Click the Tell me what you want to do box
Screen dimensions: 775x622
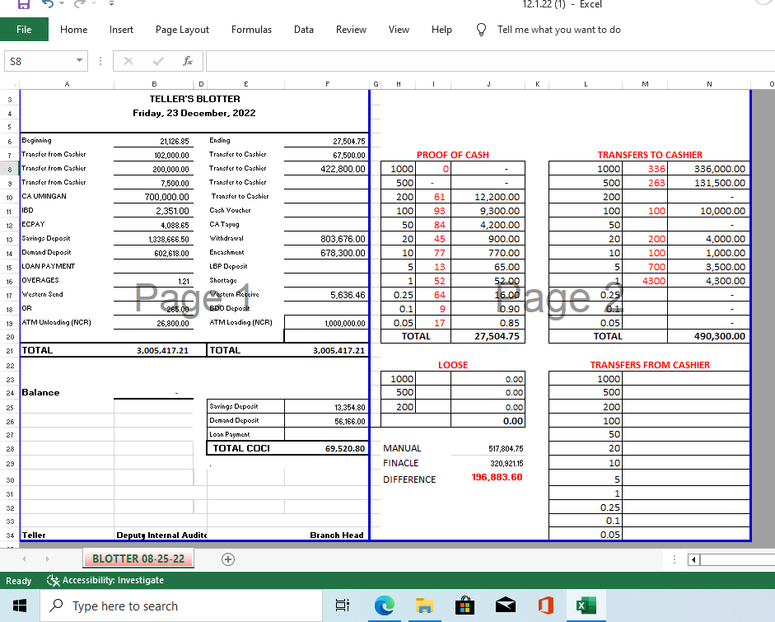tap(558, 30)
